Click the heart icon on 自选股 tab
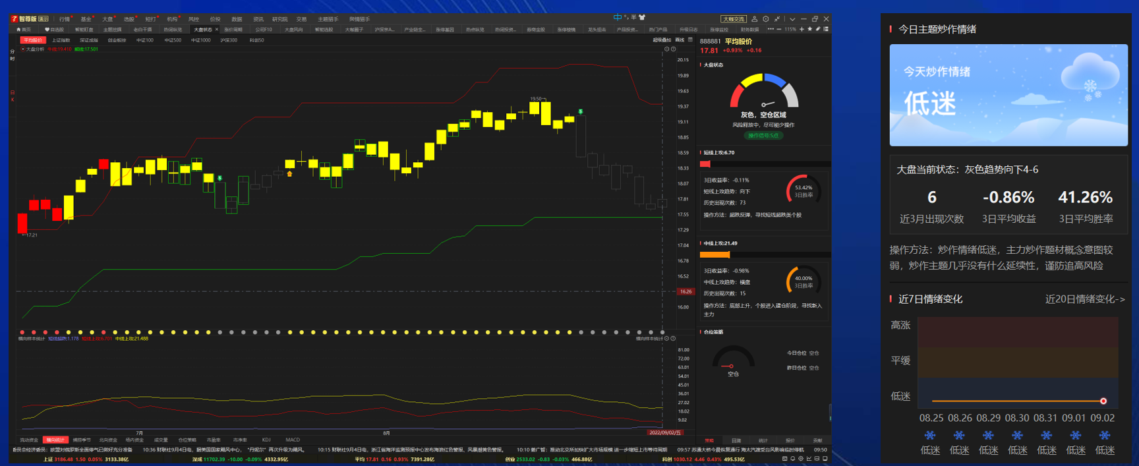1139x466 pixels. [x=47, y=30]
